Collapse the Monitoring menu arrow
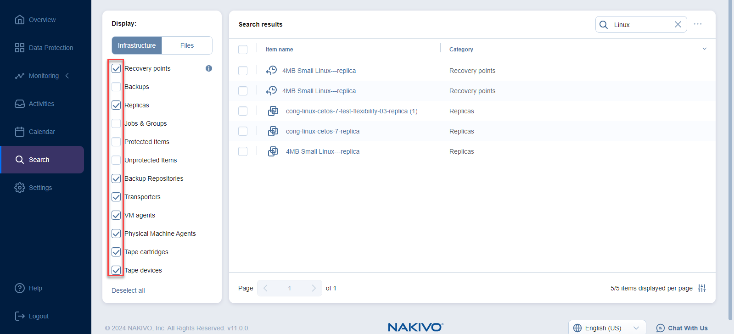The width and height of the screenshot is (734, 334). [67, 76]
